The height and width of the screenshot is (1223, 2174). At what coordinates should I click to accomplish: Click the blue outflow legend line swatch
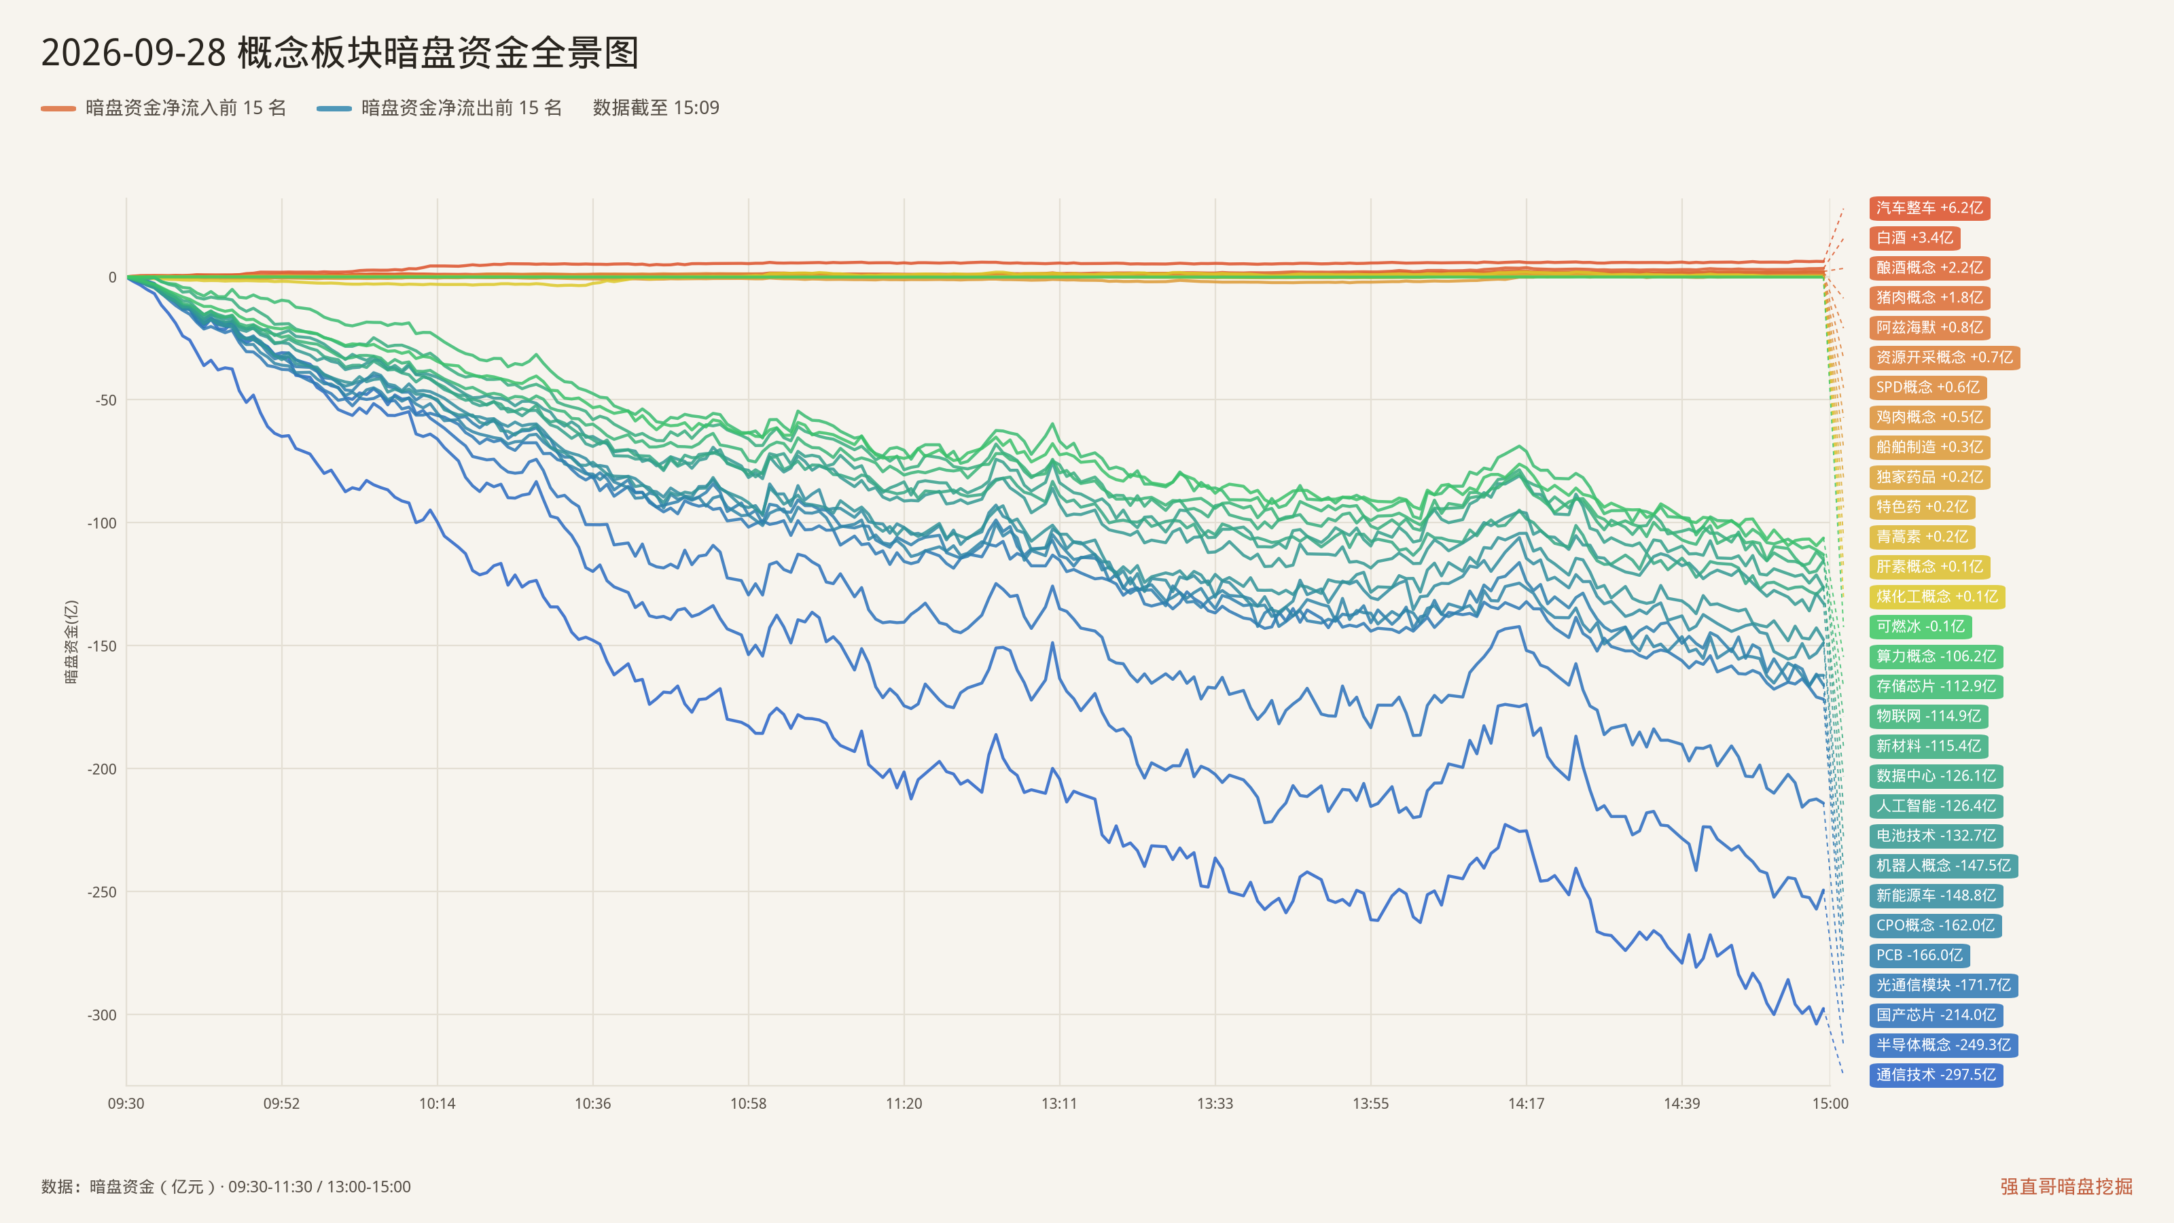(x=334, y=108)
